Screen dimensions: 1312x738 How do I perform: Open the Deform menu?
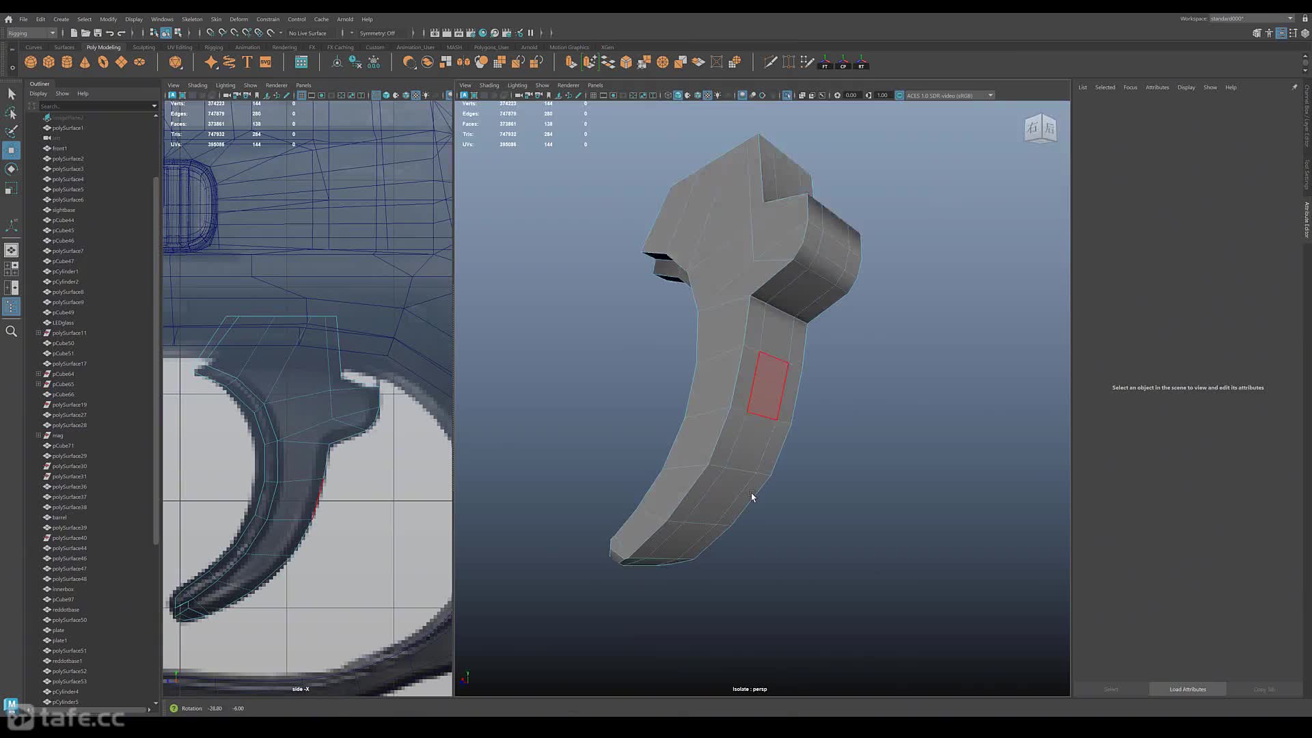[x=238, y=19]
